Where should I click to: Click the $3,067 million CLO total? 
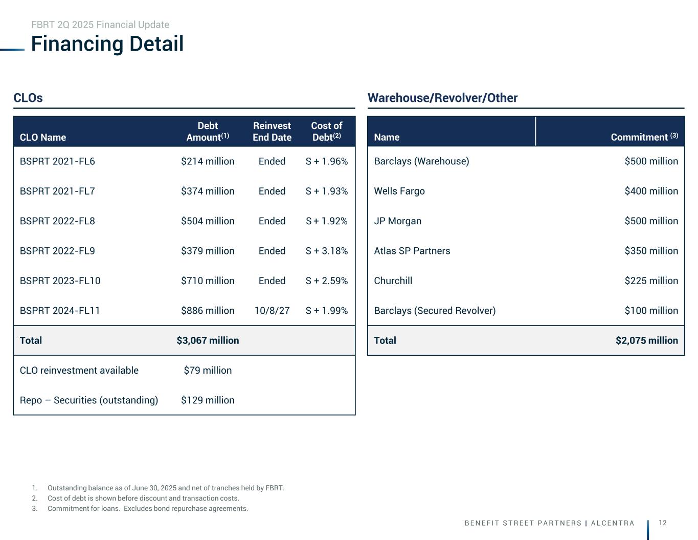click(x=208, y=340)
